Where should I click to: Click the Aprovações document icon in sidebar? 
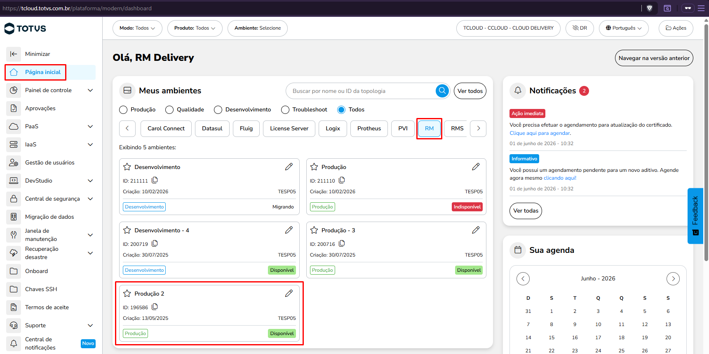click(14, 108)
